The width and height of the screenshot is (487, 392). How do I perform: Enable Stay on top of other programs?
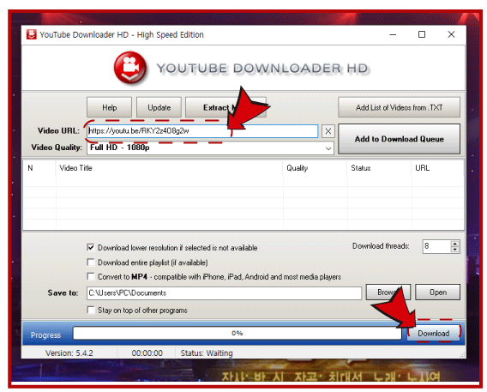tap(91, 310)
